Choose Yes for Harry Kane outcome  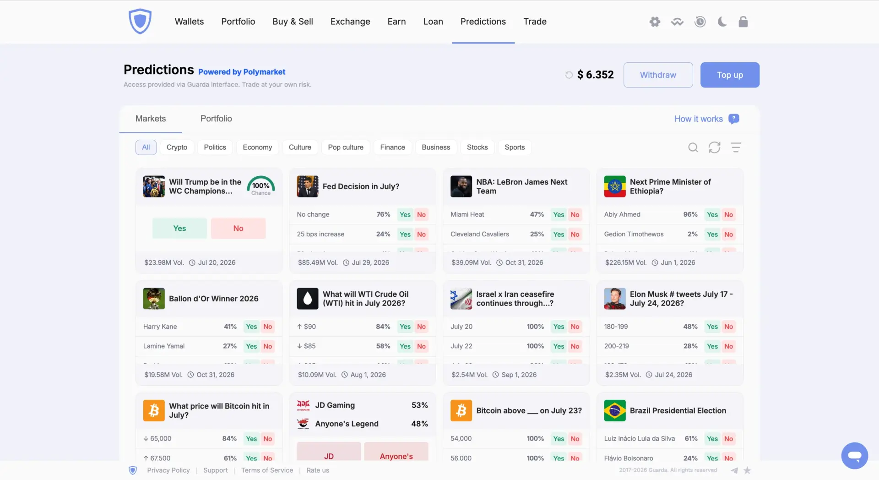coord(251,327)
